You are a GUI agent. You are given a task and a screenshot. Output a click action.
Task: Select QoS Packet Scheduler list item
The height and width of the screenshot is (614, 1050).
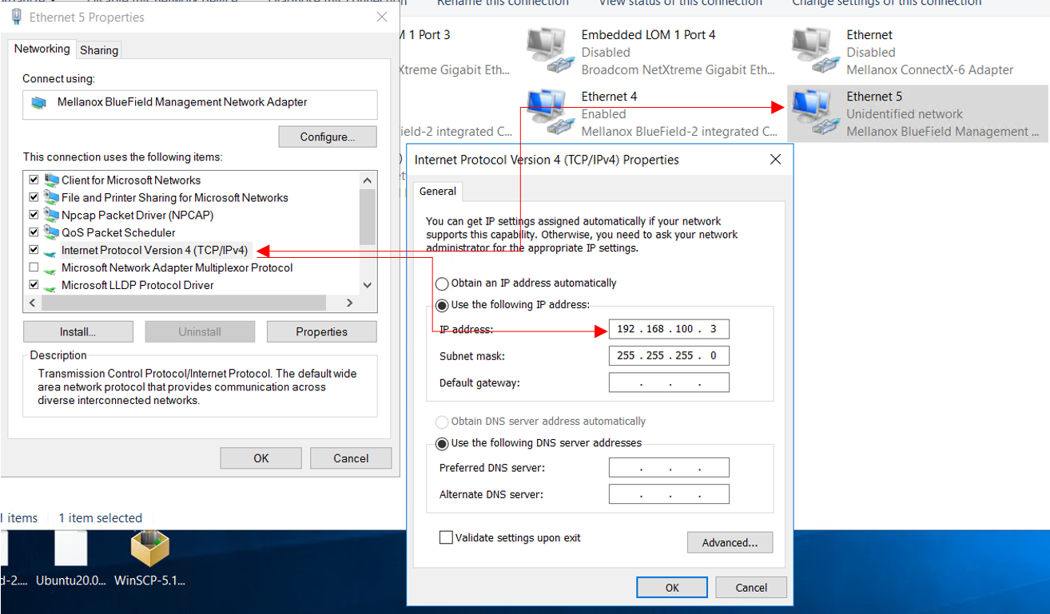pyautogui.click(x=118, y=232)
